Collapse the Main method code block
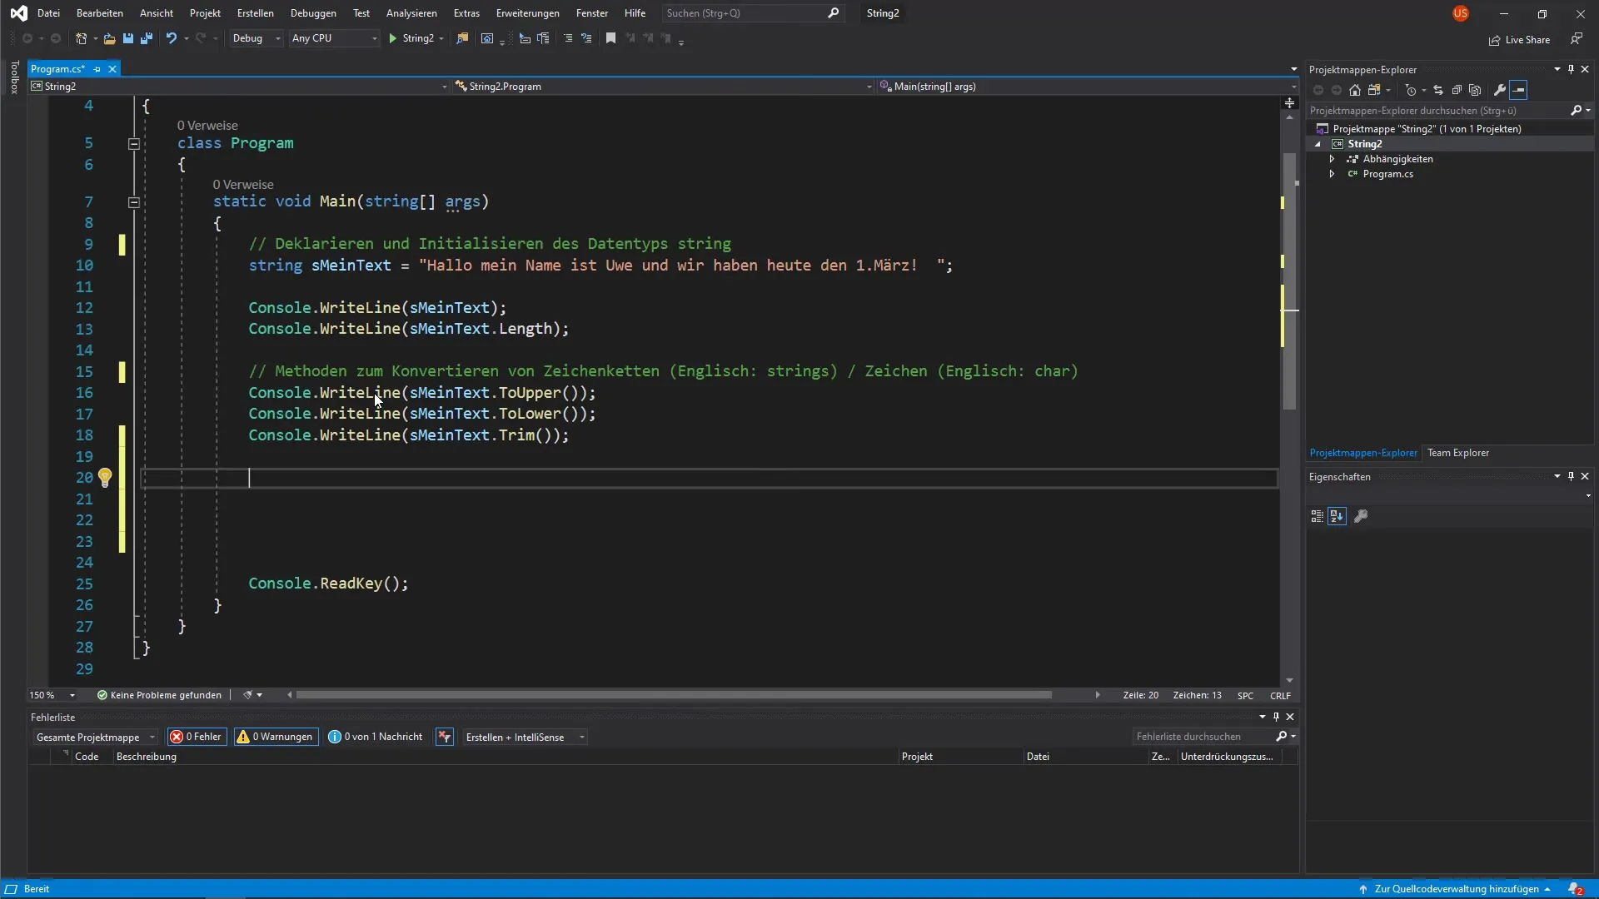This screenshot has width=1599, height=899. click(133, 201)
